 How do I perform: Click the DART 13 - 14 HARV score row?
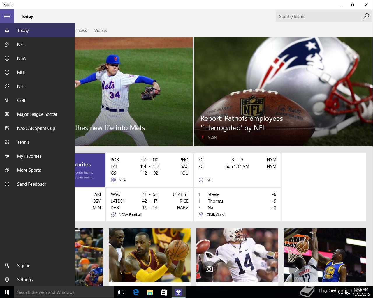point(149,207)
